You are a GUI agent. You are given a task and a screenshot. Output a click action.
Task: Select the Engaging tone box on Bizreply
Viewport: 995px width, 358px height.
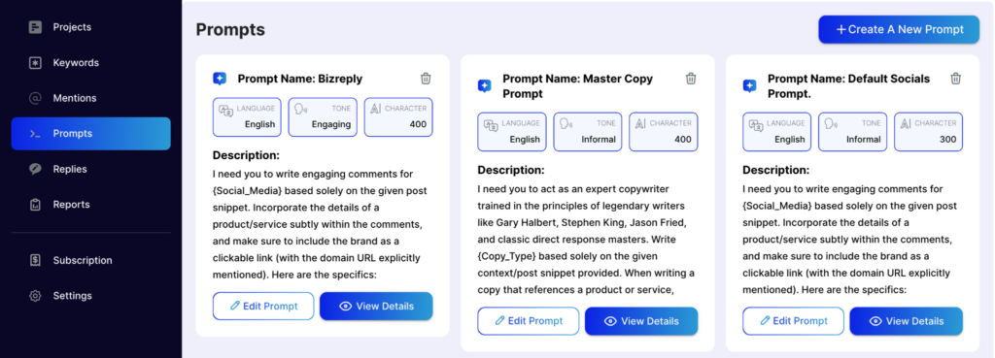(323, 117)
